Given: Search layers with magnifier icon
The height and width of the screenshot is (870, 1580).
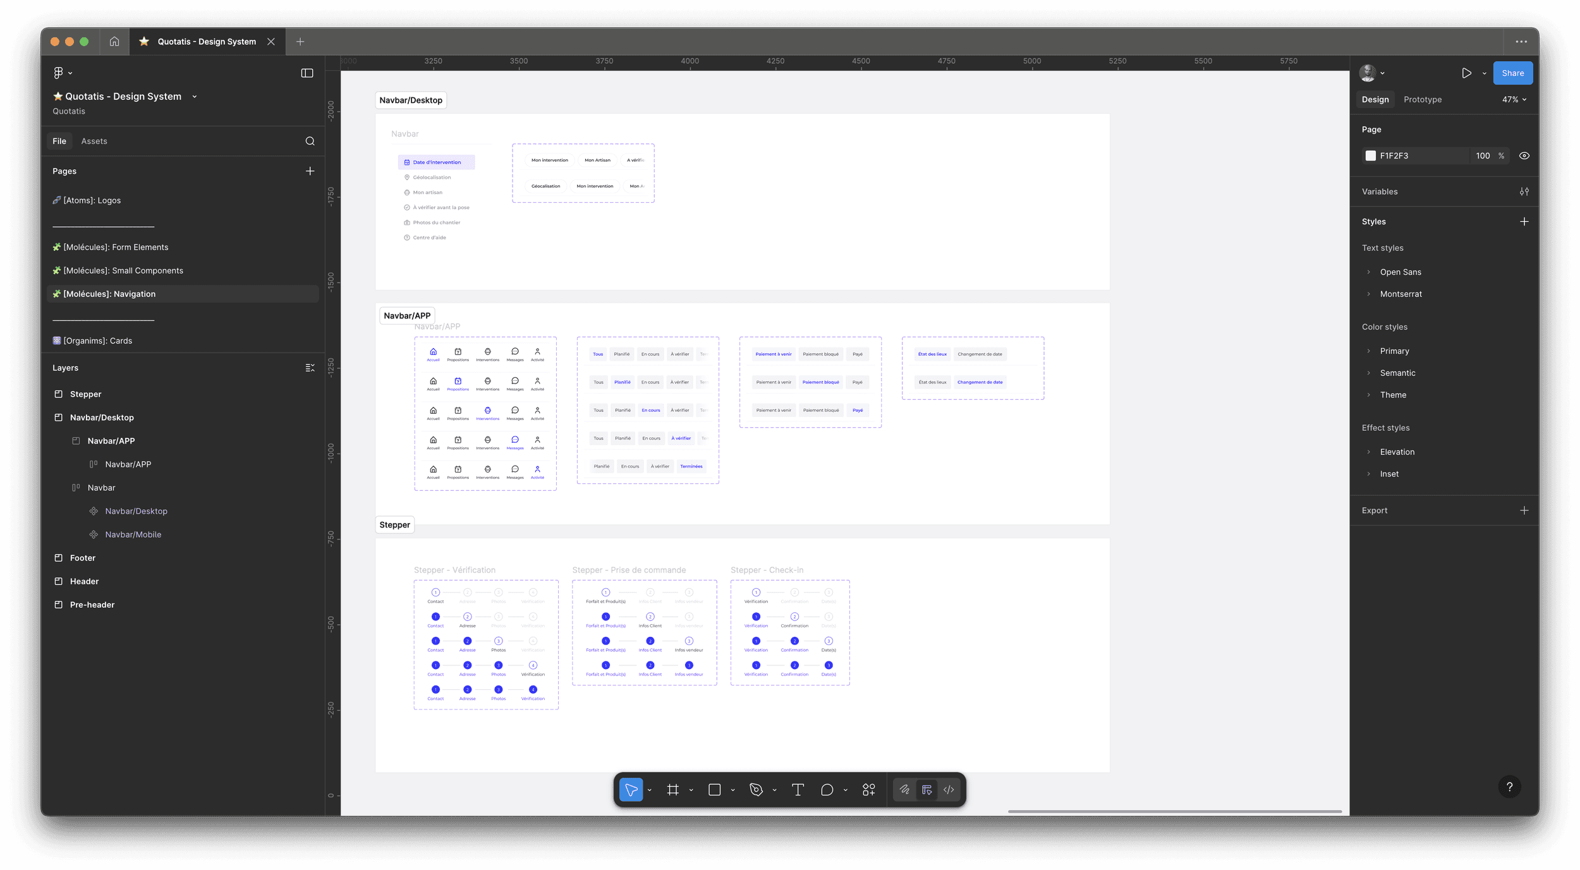Looking at the screenshot, I should tap(310, 141).
